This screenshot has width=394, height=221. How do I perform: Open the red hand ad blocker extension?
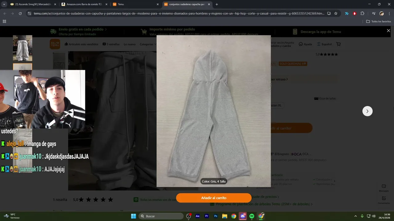tap(355, 14)
